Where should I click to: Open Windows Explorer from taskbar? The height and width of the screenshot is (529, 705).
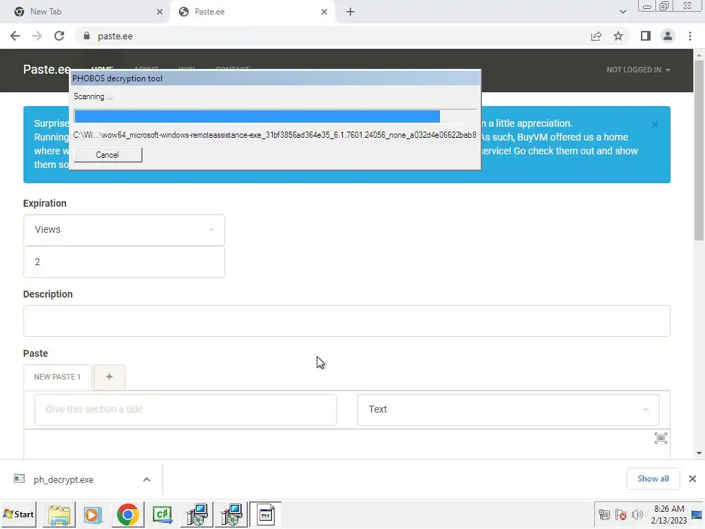pos(59,515)
